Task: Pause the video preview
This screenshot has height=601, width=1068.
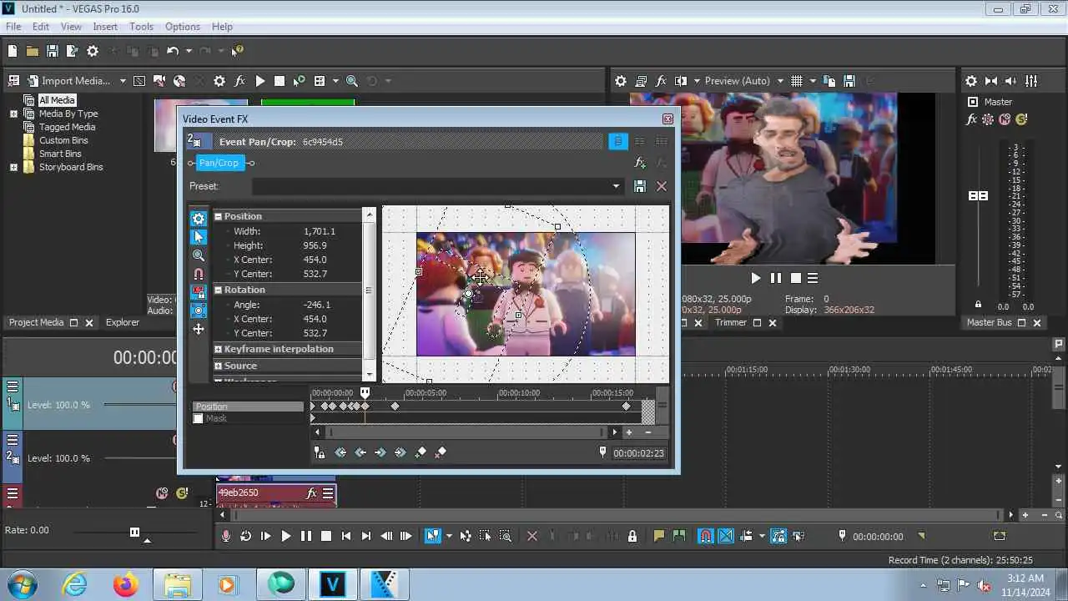Action: pyautogui.click(x=776, y=278)
